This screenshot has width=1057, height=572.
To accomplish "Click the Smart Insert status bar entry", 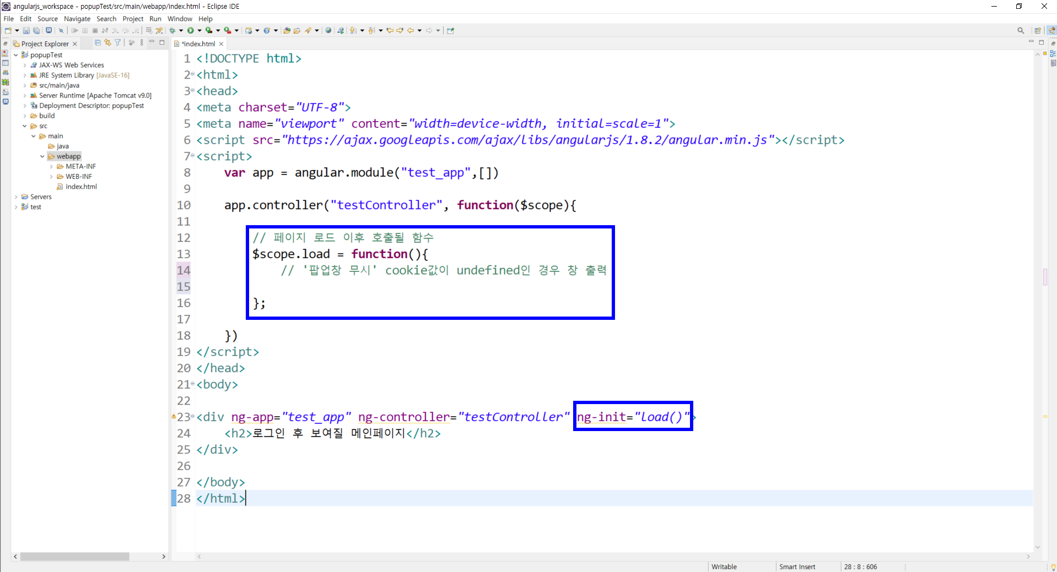I will coord(797,566).
